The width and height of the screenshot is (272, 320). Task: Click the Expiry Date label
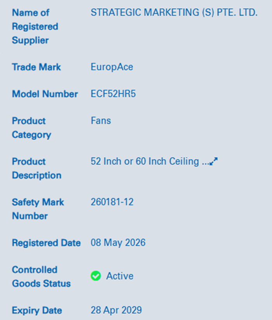click(37, 310)
